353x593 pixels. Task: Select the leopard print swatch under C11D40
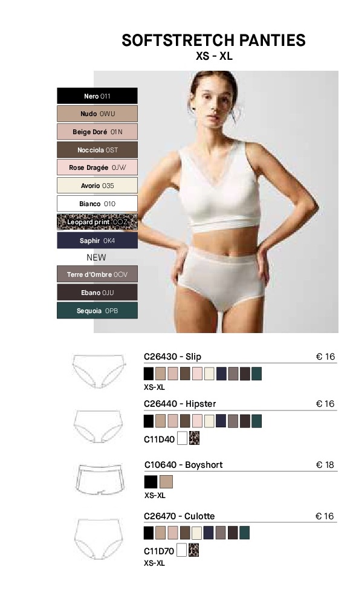click(194, 438)
